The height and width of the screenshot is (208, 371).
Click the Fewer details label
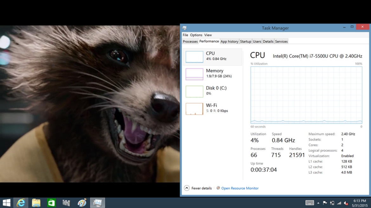point(202,188)
